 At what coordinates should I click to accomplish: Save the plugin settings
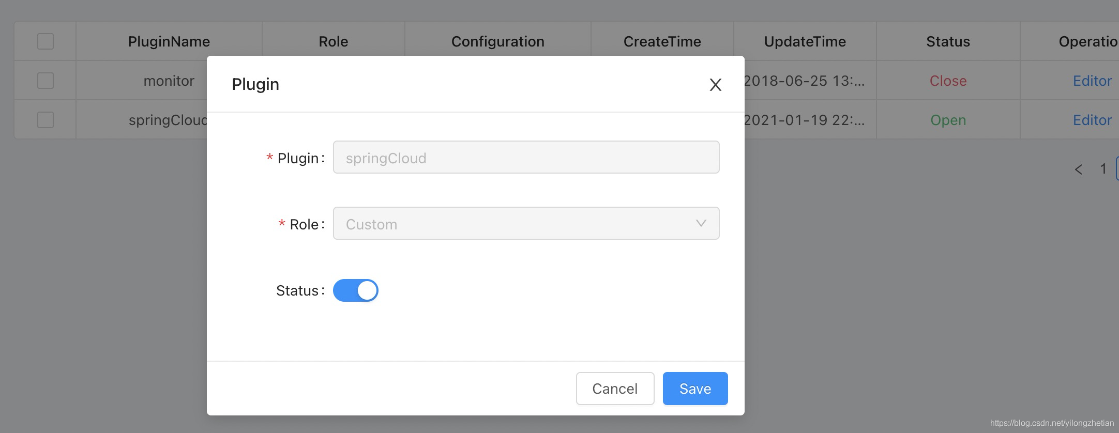pyautogui.click(x=695, y=389)
